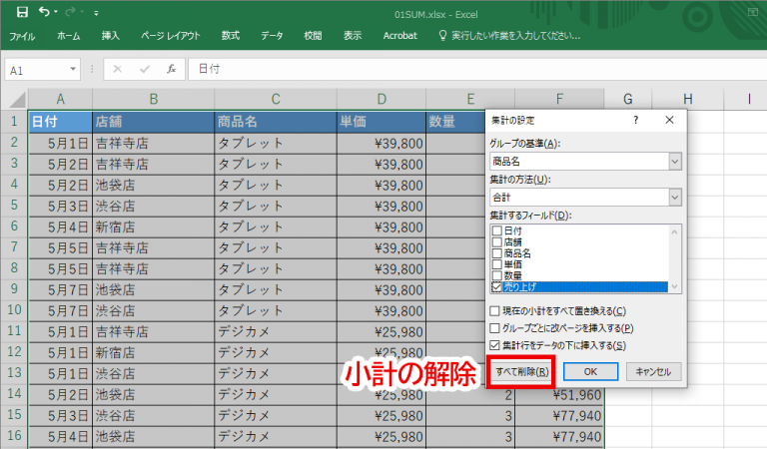
Task: Click the ribbon display options icon
Action: tap(753, 12)
